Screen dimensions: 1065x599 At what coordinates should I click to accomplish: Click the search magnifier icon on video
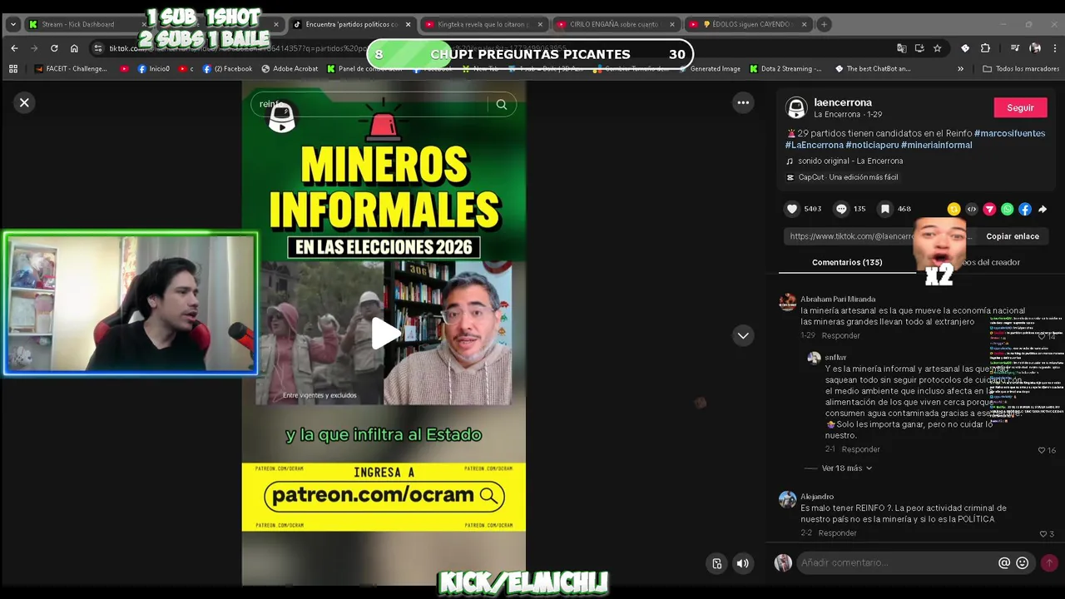tap(502, 104)
